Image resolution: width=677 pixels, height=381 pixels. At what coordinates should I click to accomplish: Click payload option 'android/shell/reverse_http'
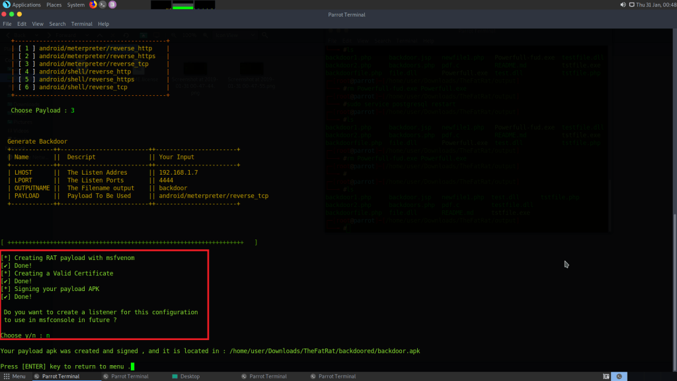tap(85, 71)
